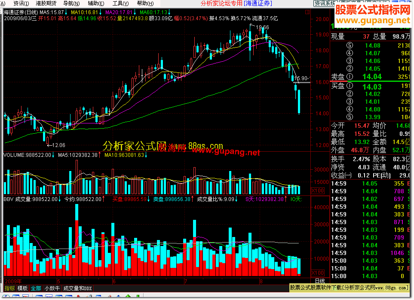Click the 日线 period label
Screen dimensions: 414x300
[320, 281]
